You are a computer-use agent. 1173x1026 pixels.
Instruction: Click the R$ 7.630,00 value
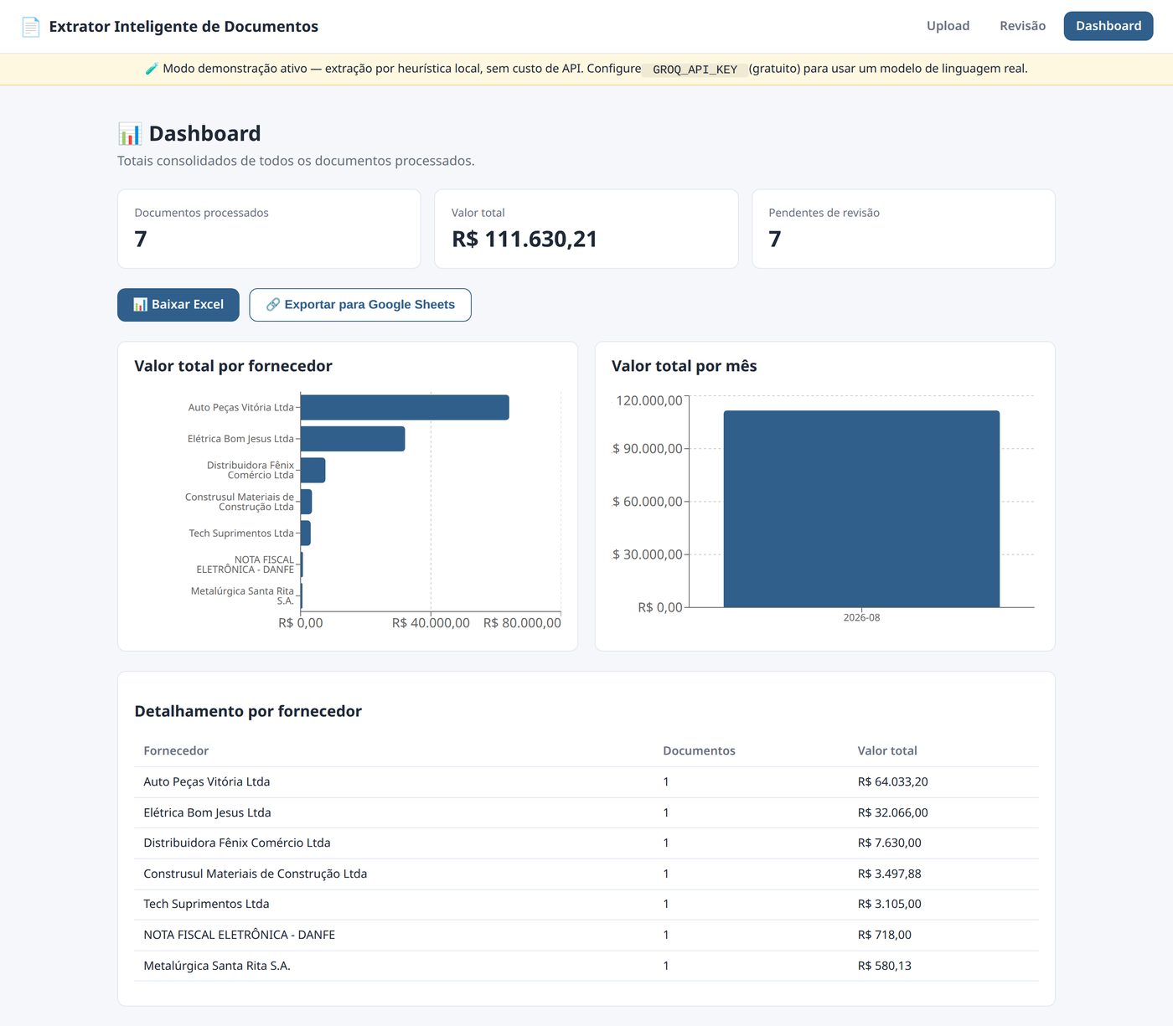[x=889, y=843]
